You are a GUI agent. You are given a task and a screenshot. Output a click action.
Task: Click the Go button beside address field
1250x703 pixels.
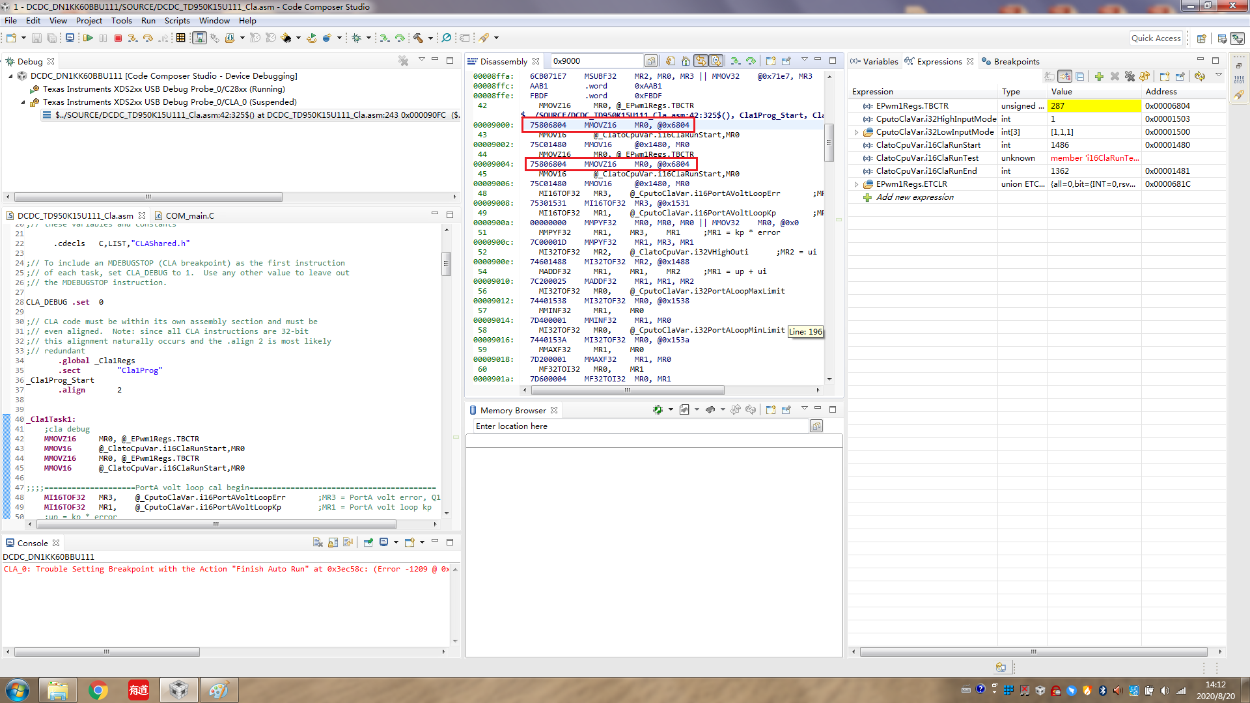click(x=650, y=61)
